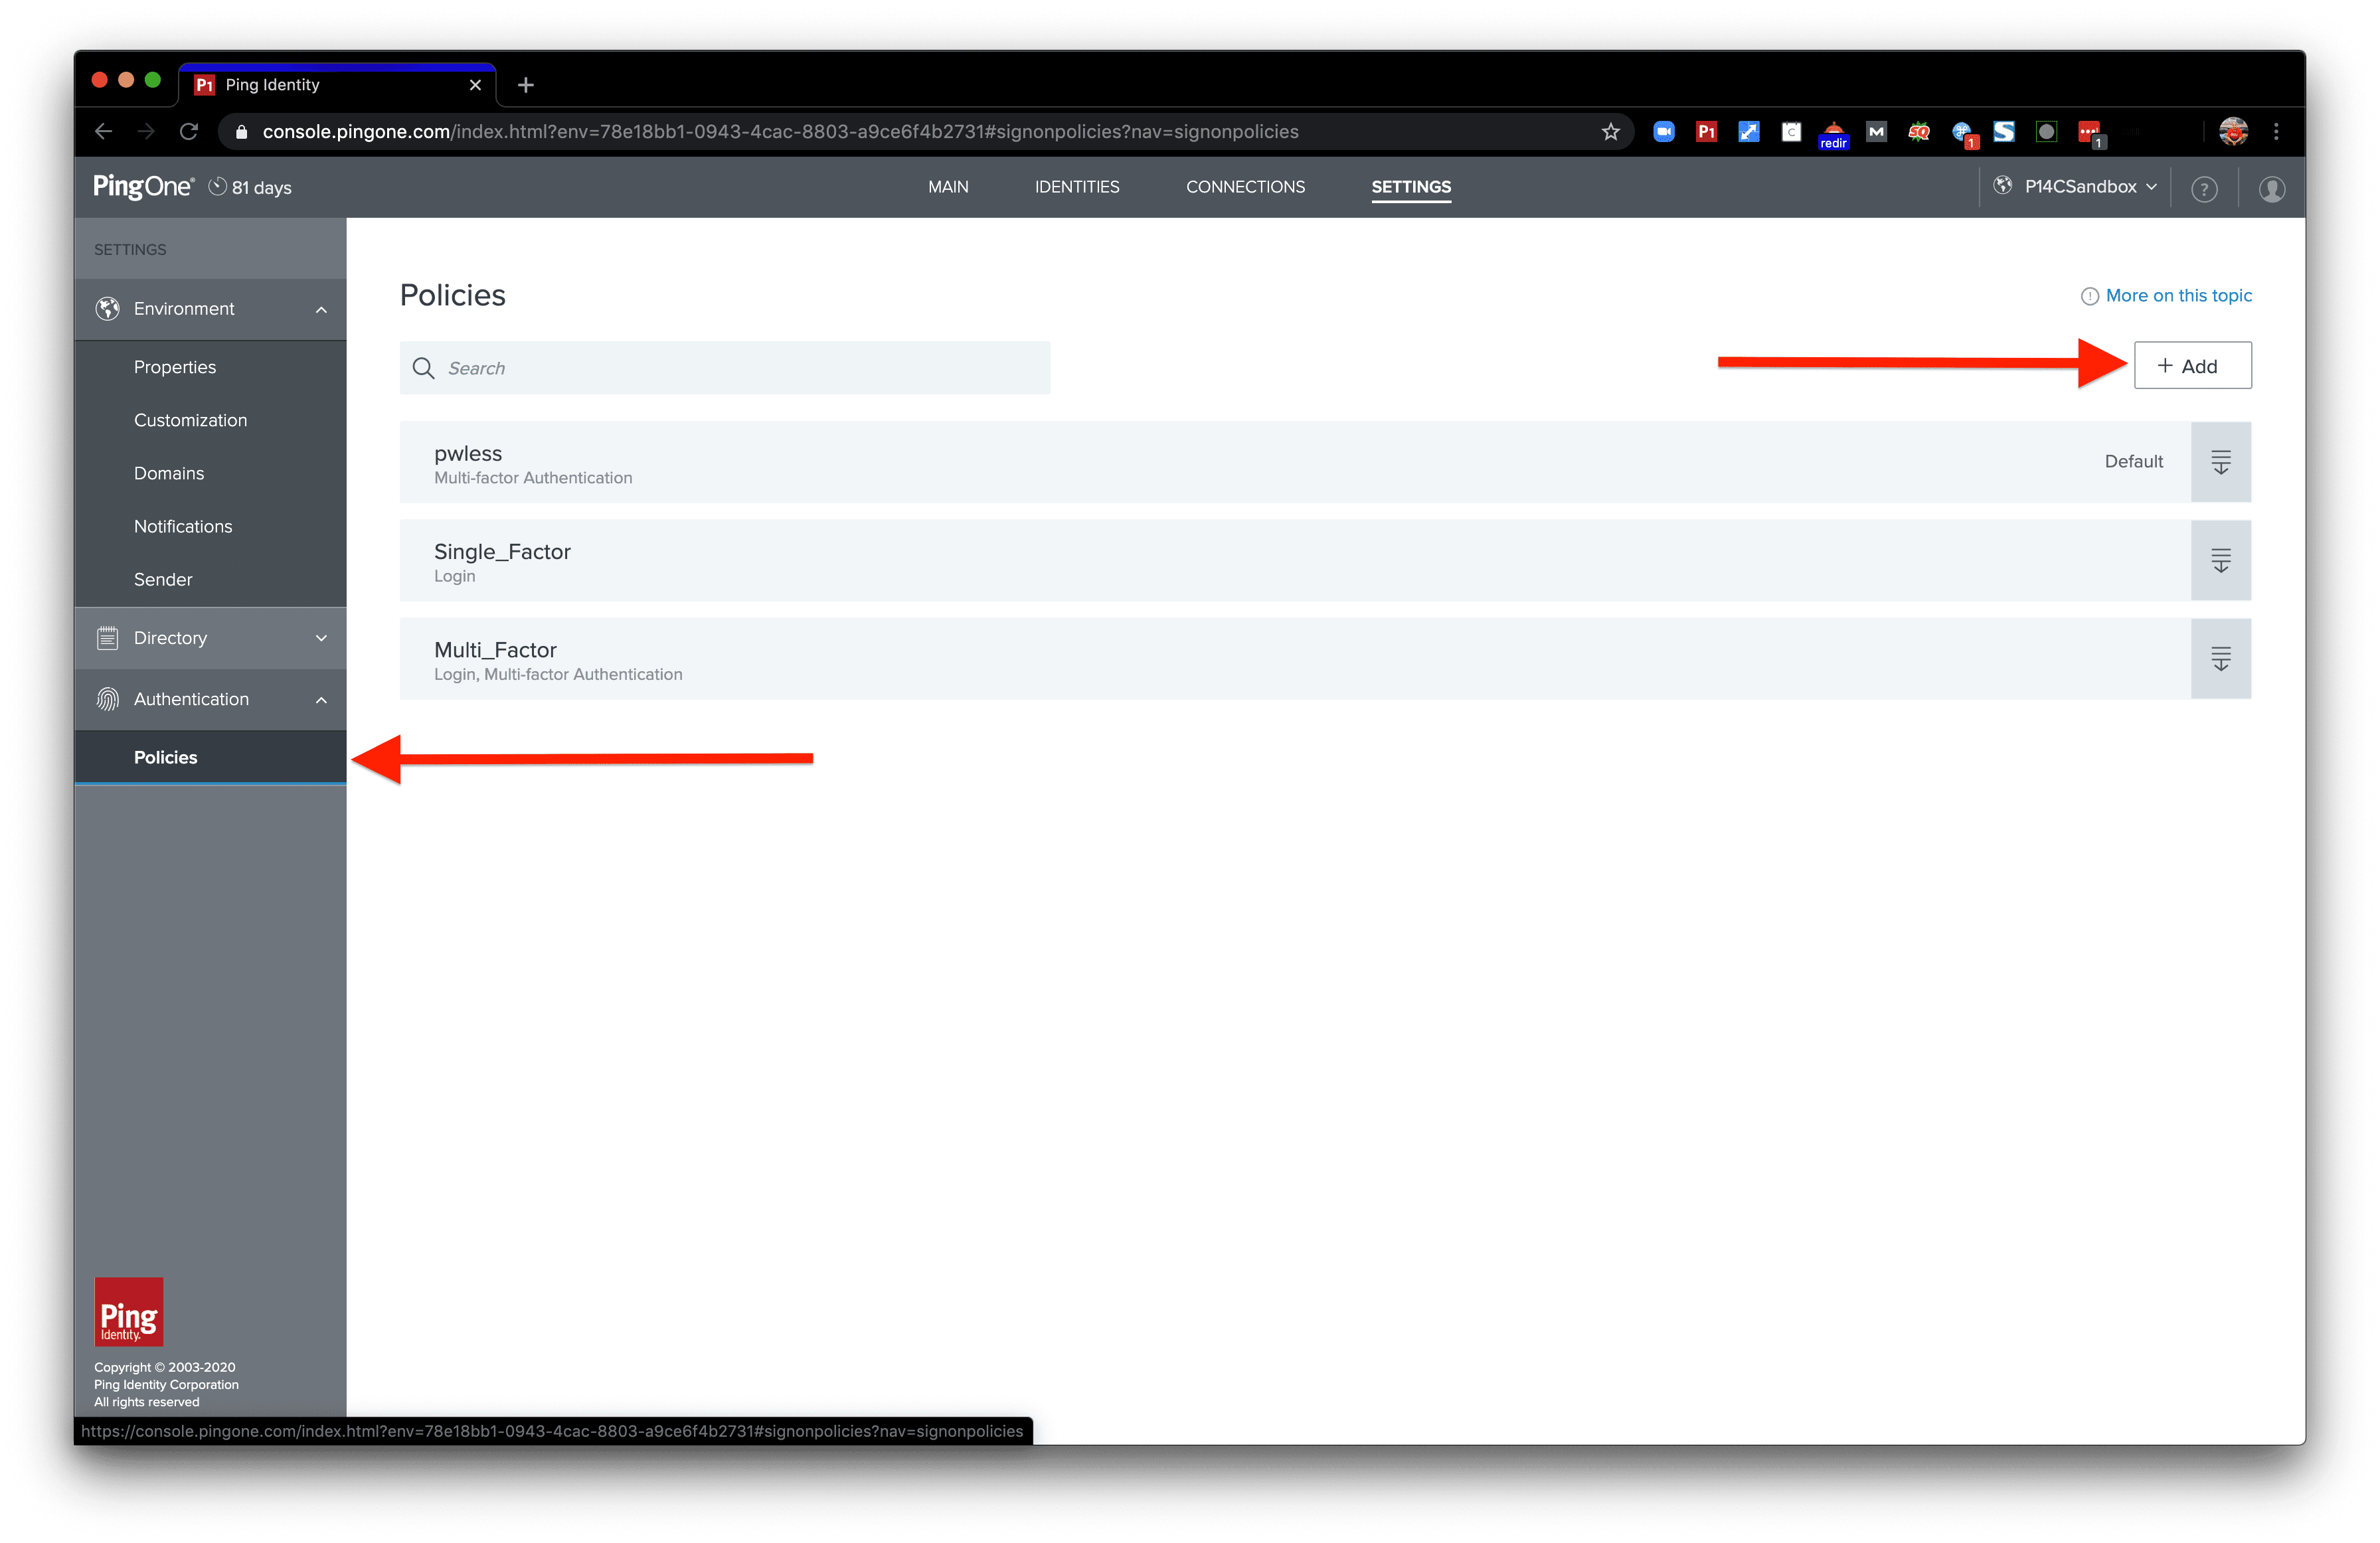
Task: Reload the page with the refresh icon
Action: [x=189, y=131]
